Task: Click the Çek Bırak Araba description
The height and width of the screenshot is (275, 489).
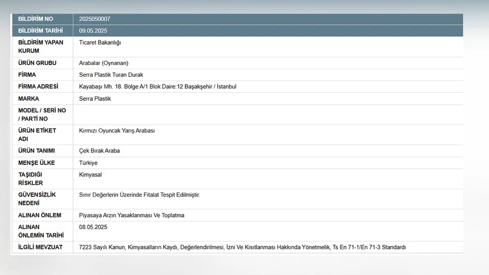Action: point(100,151)
